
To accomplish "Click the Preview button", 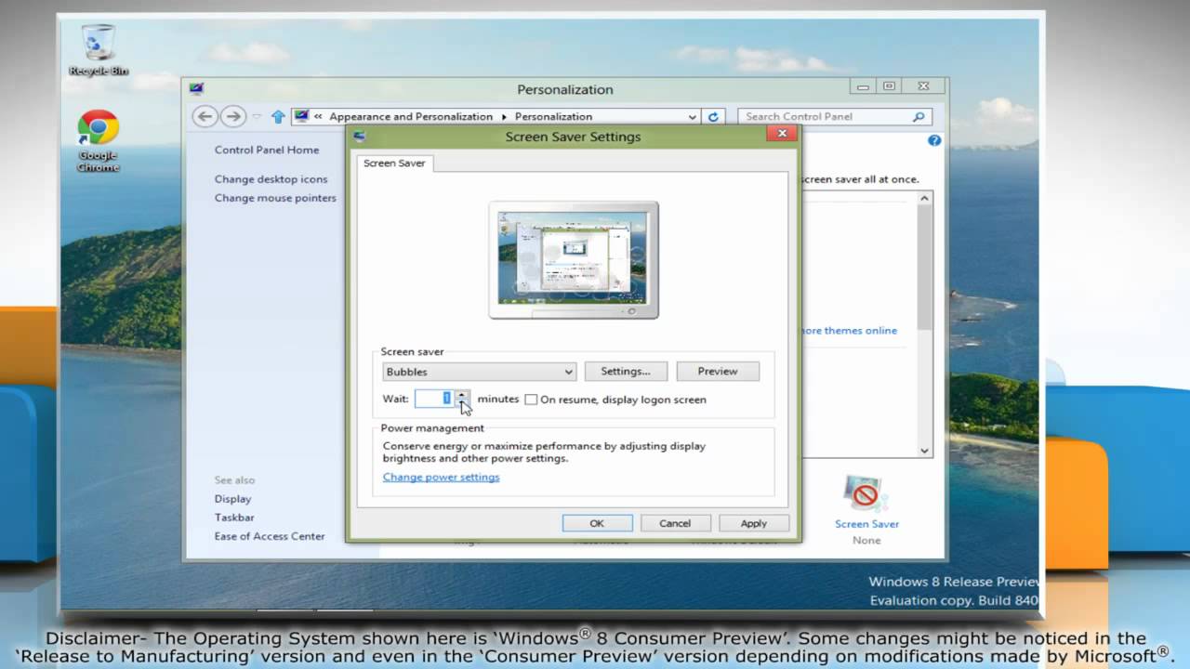I will tap(718, 372).
